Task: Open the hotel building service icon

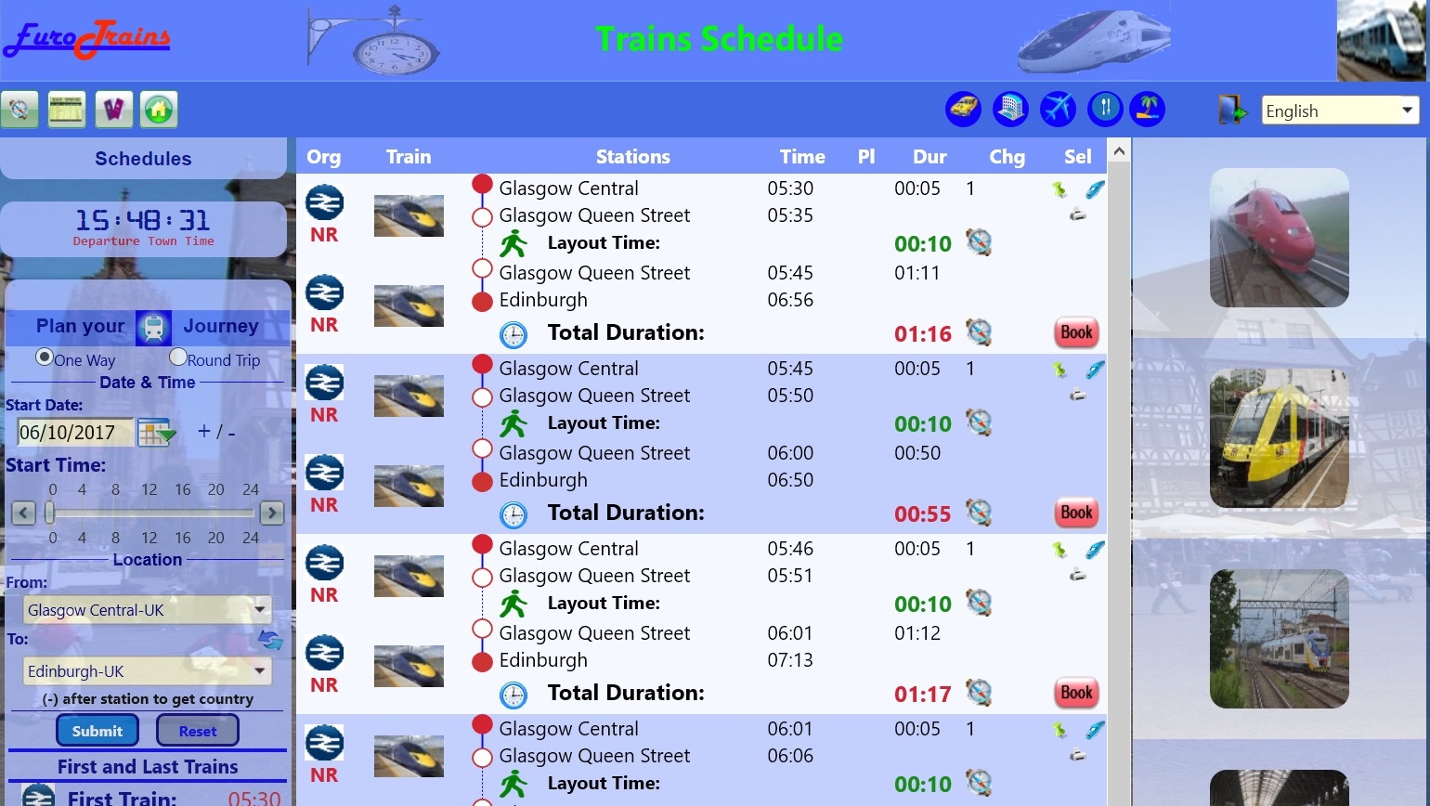Action: point(1010,109)
